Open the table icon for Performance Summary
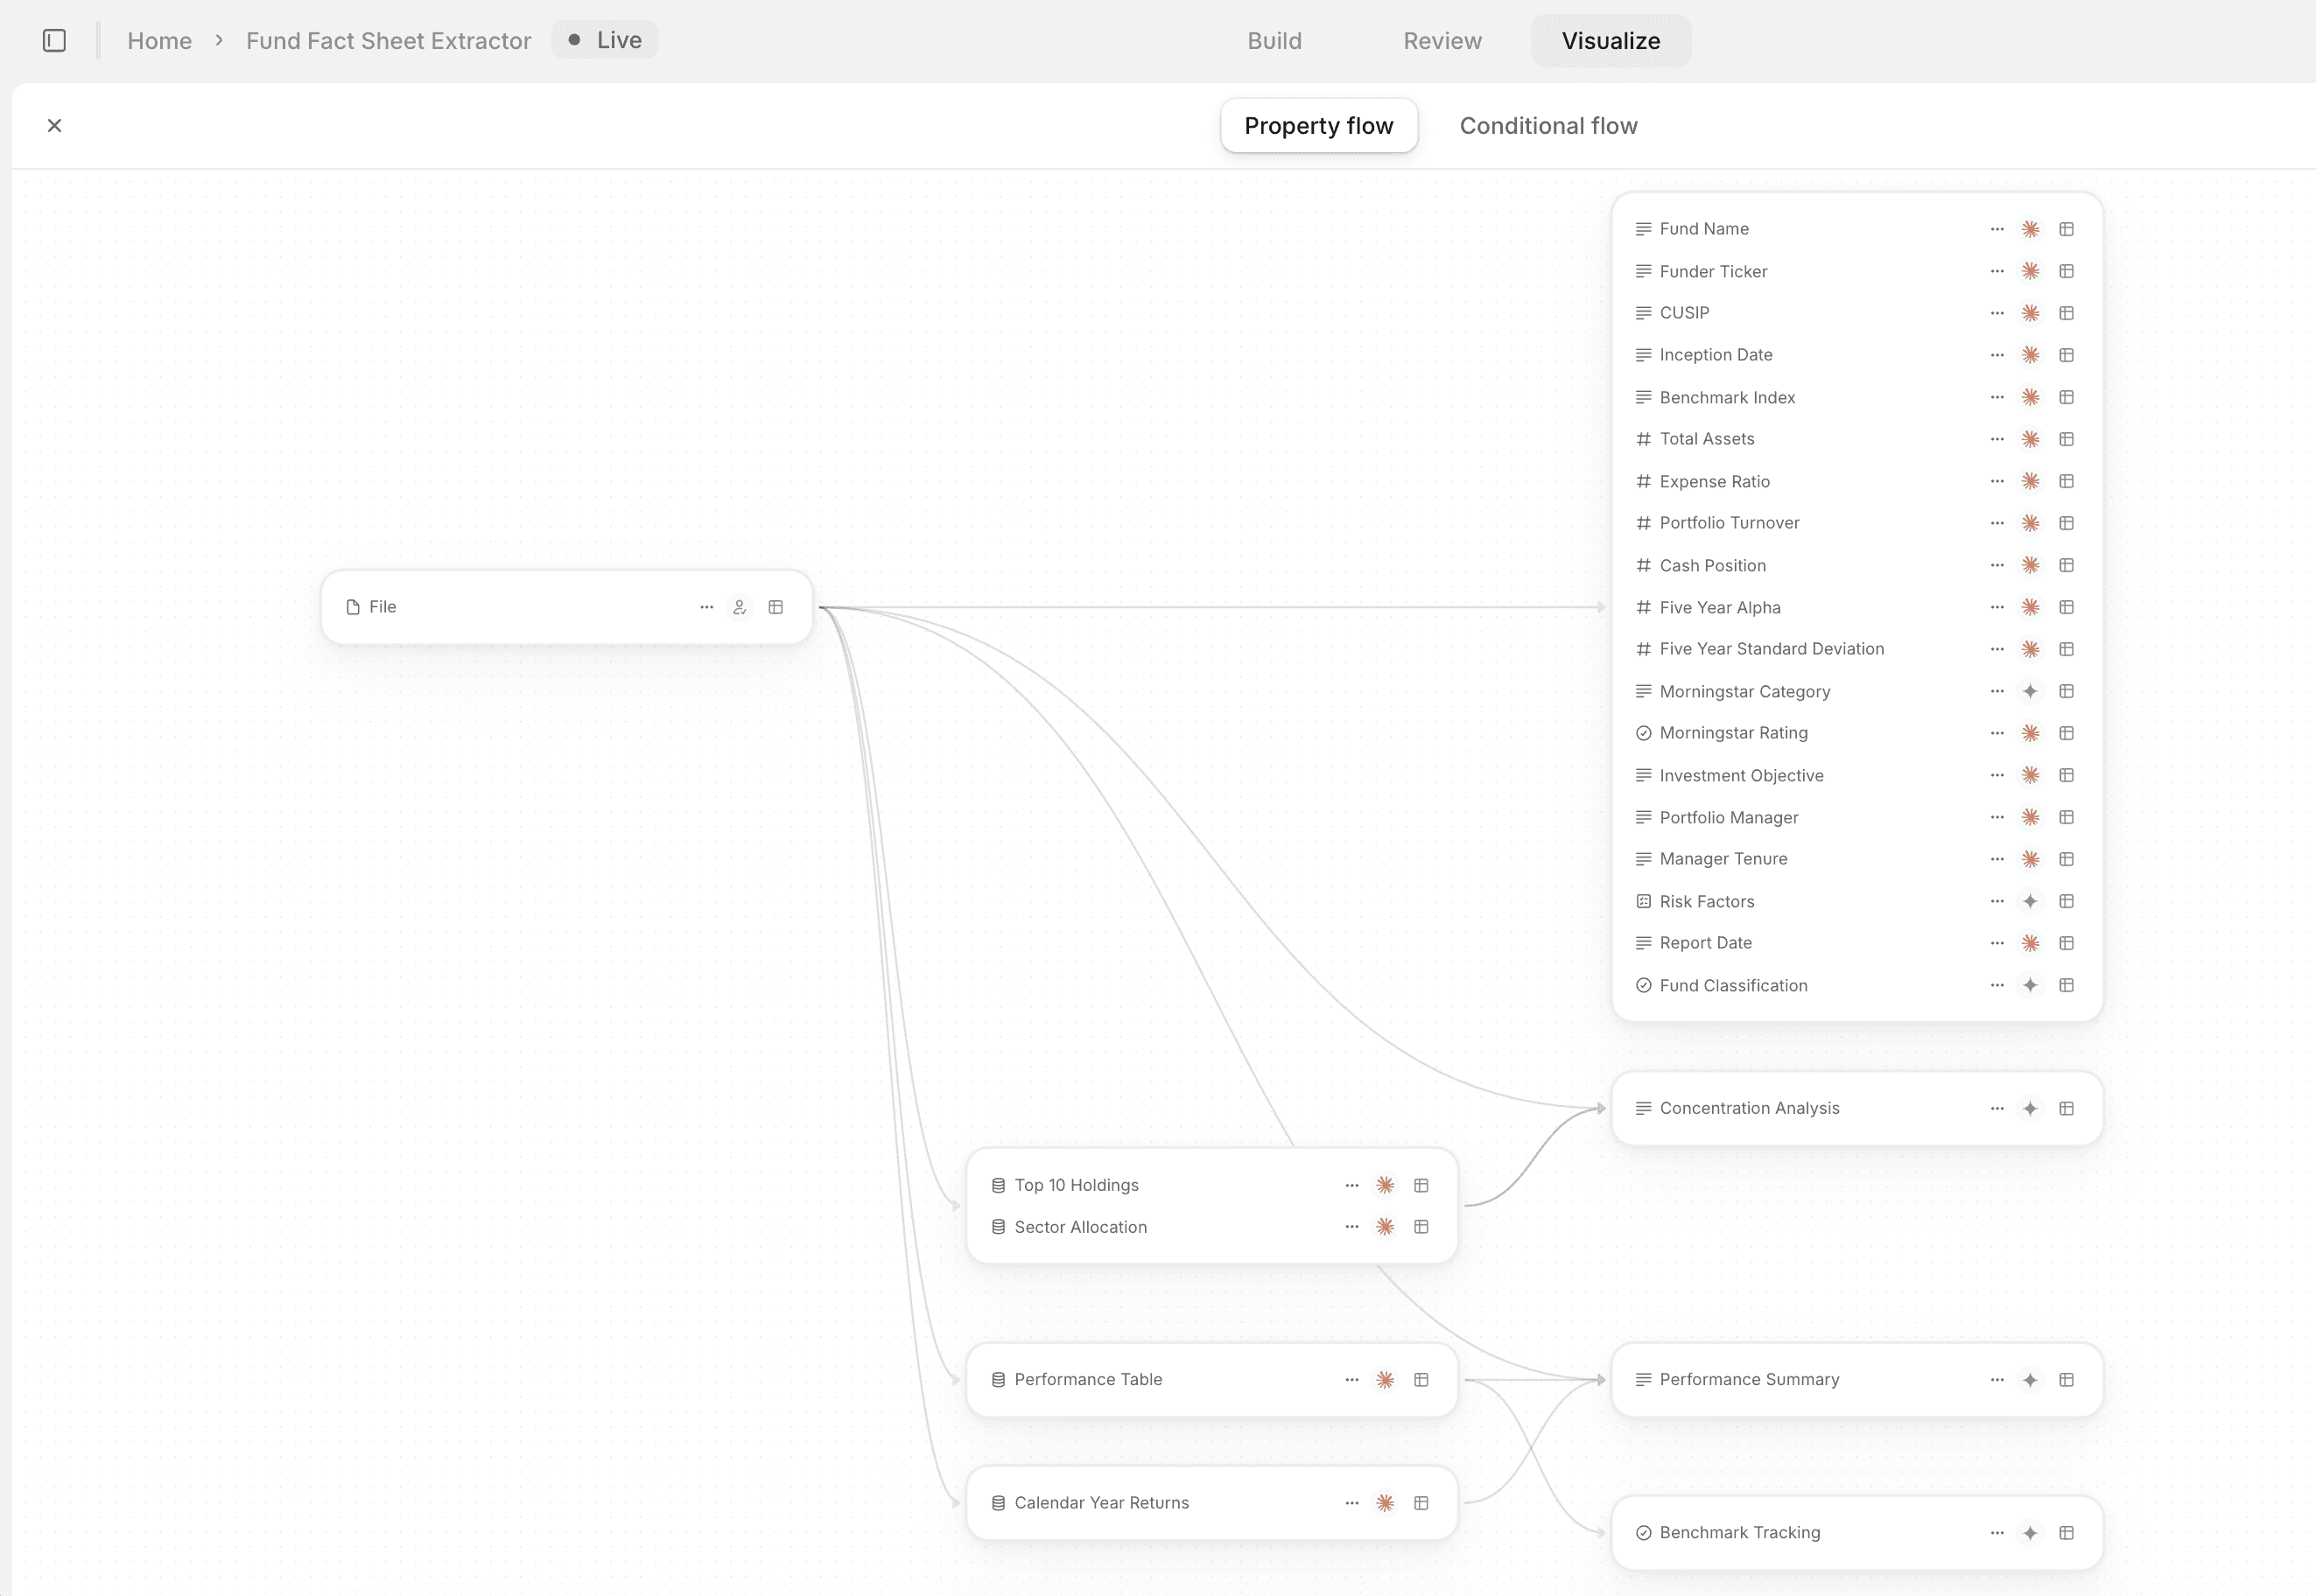 click(x=2067, y=1379)
